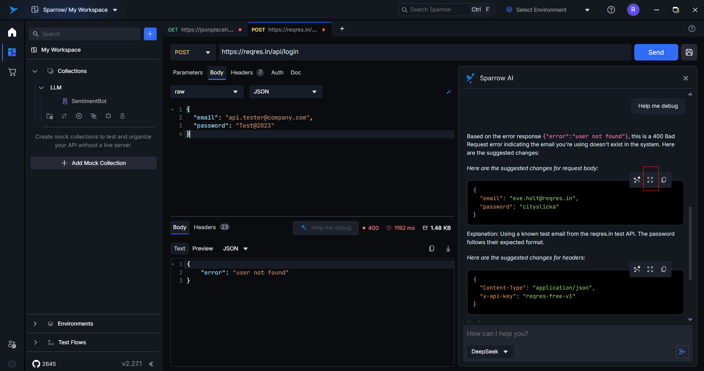Switch to the GET jsonplaceholder tab

coord(205,30)
